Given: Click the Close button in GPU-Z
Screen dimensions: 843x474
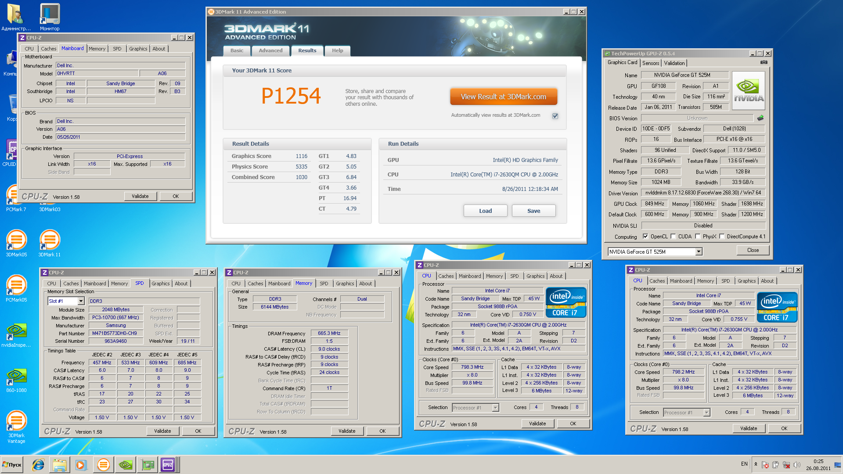Looking at the screenshot, I should coord(753,250).
